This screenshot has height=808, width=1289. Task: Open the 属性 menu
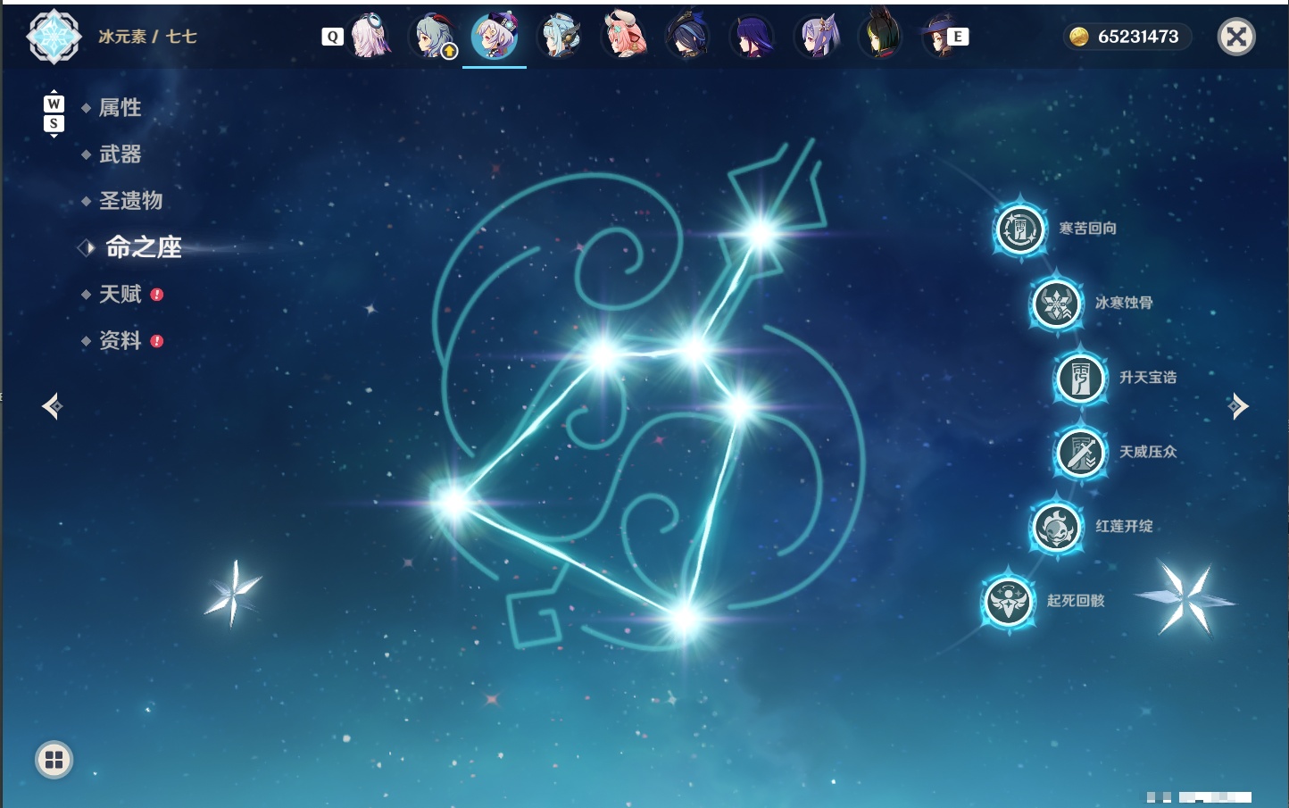coord(120,108)
